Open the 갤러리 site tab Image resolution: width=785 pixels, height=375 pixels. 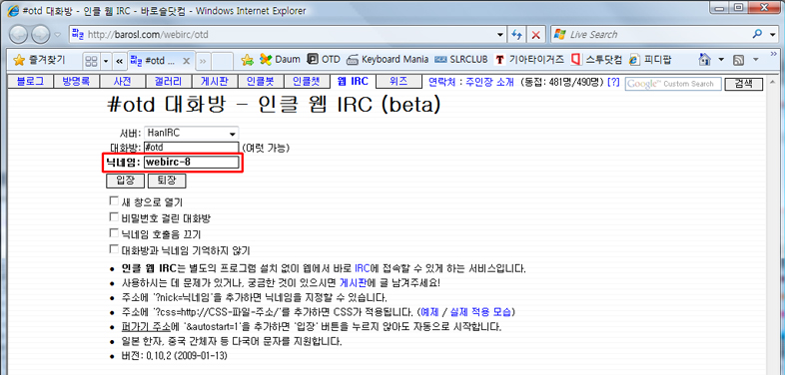point(169,82)
